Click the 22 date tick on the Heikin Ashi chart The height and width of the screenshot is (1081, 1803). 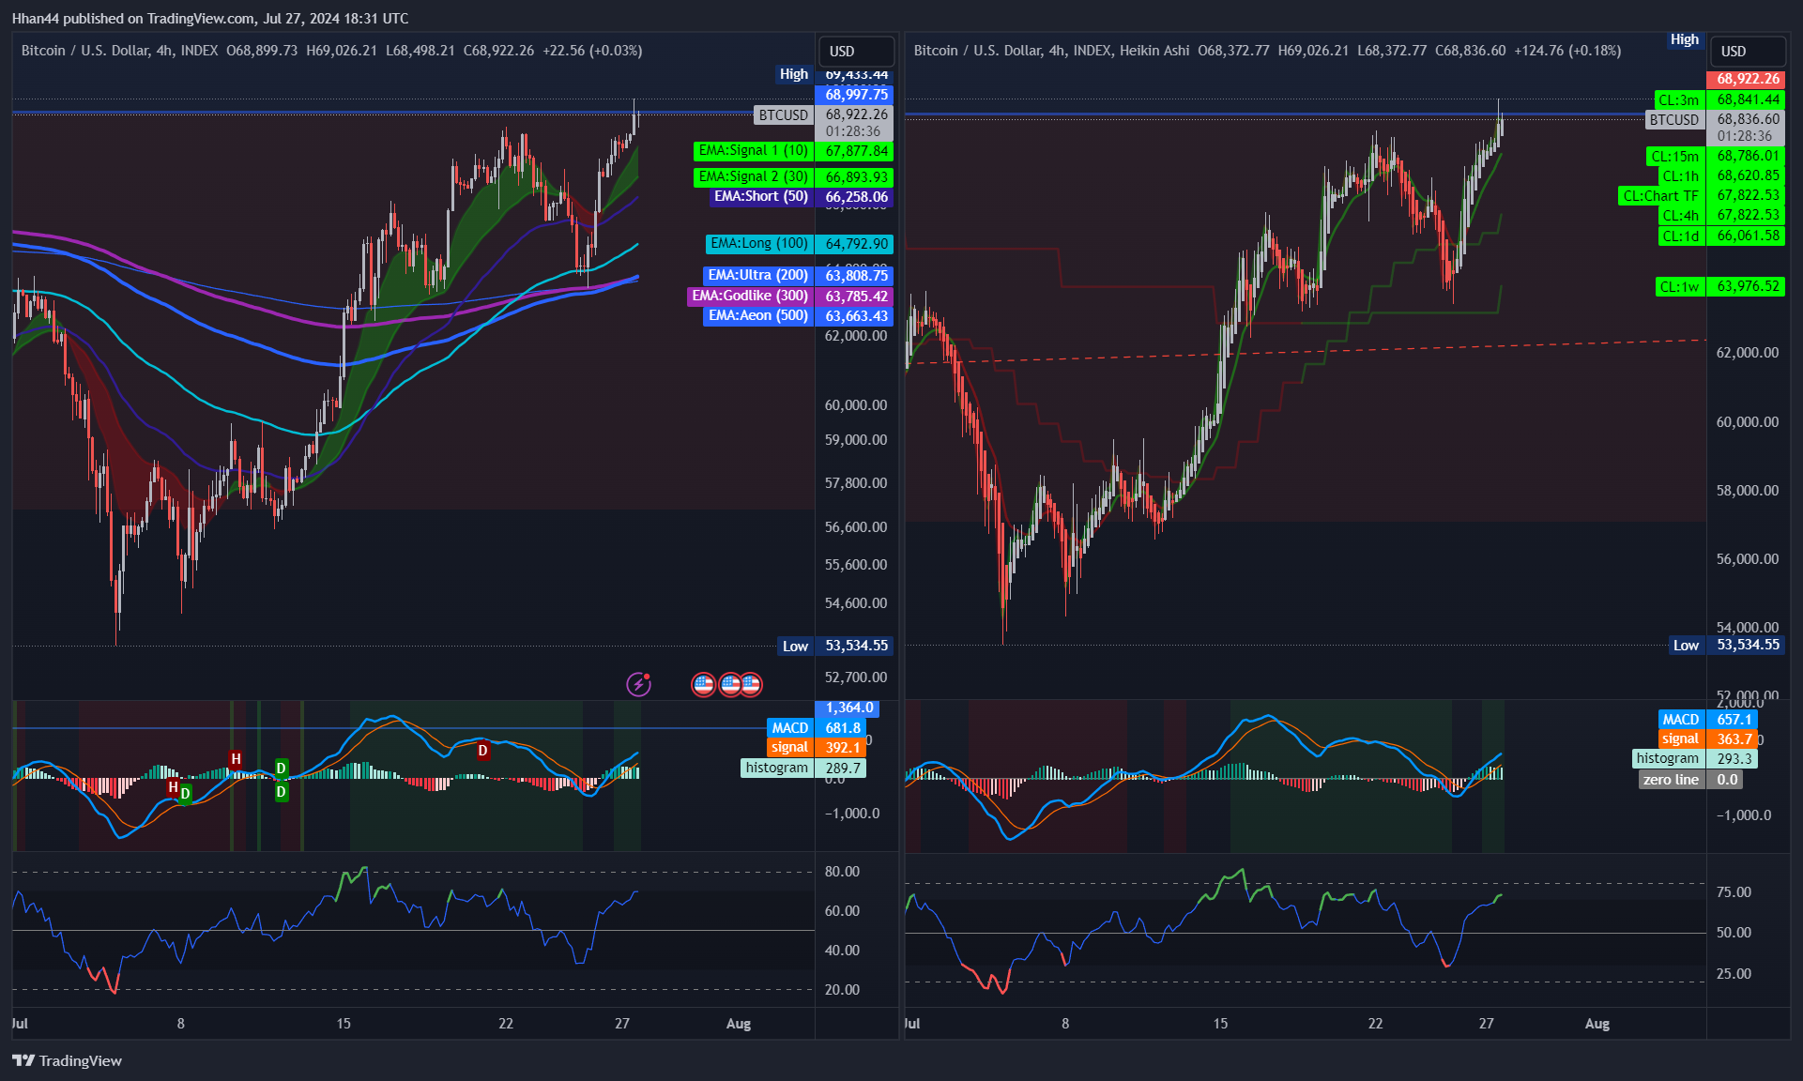click(x=1375, y=1024)
